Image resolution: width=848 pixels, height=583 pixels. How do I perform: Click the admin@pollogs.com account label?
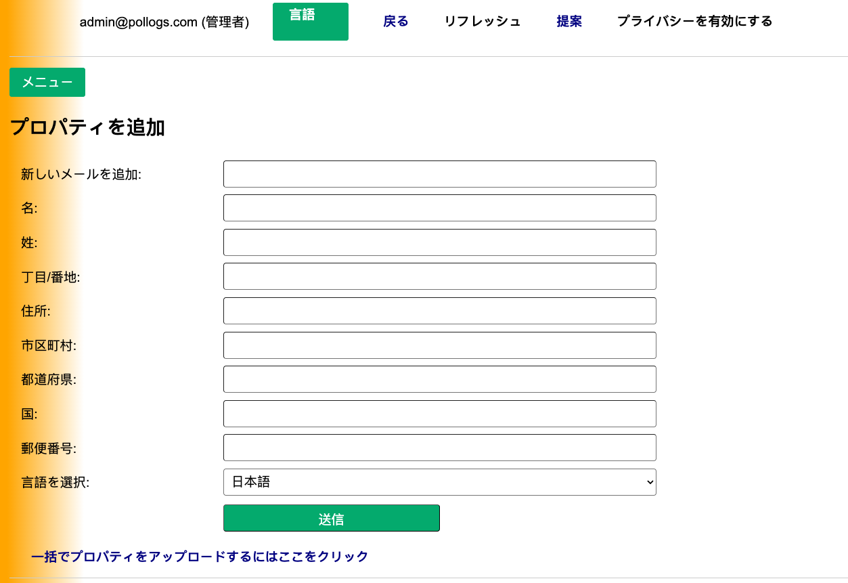(164, 22)
